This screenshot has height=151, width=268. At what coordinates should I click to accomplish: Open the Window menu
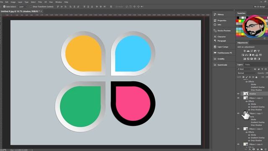click(x=59, y=2)
